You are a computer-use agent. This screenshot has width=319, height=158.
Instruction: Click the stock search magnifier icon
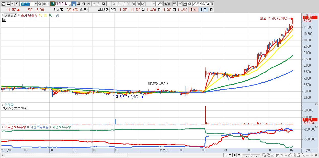[40, 4]
